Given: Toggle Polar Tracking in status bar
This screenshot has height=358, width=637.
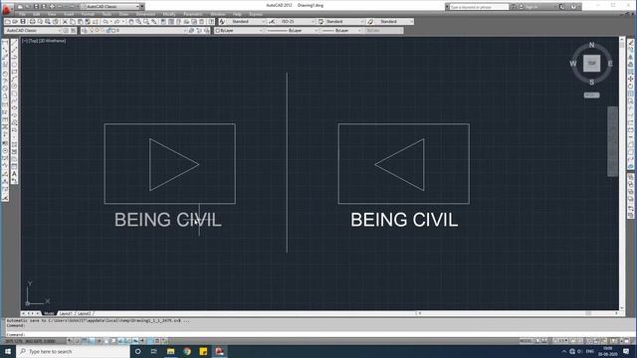Looking at the screenshot, I should (x=99, y=341).
